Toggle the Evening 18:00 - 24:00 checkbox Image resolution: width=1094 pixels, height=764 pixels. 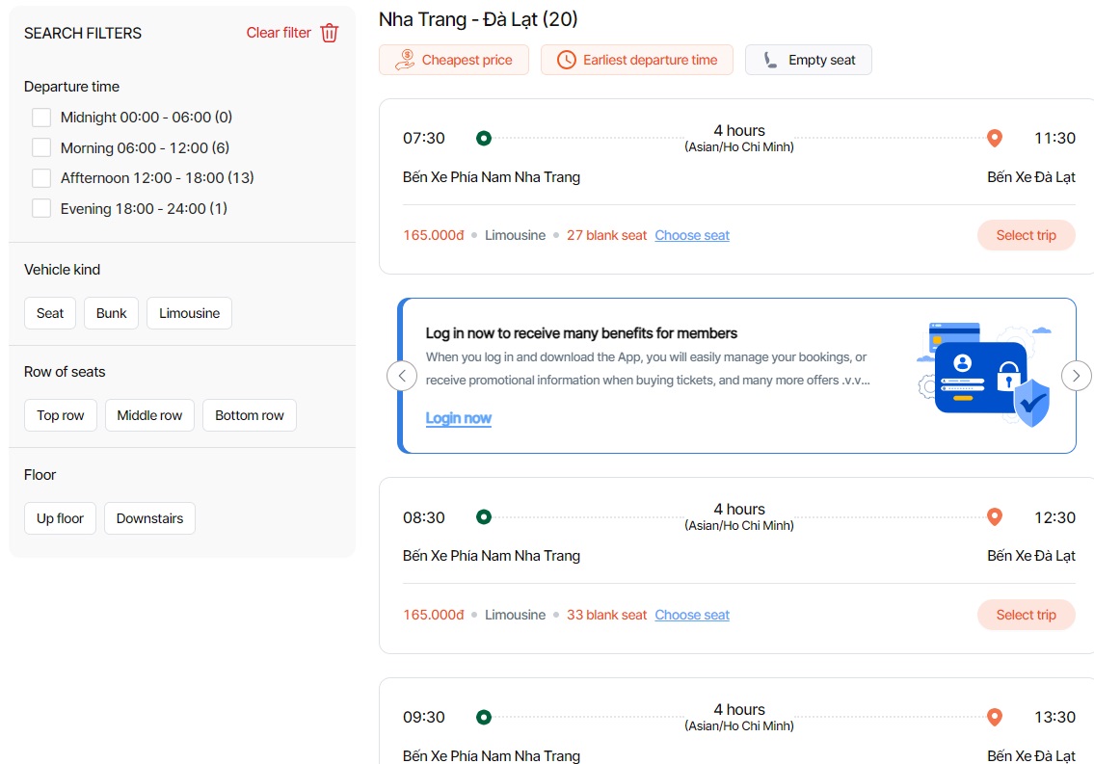[x=41, y=208]
